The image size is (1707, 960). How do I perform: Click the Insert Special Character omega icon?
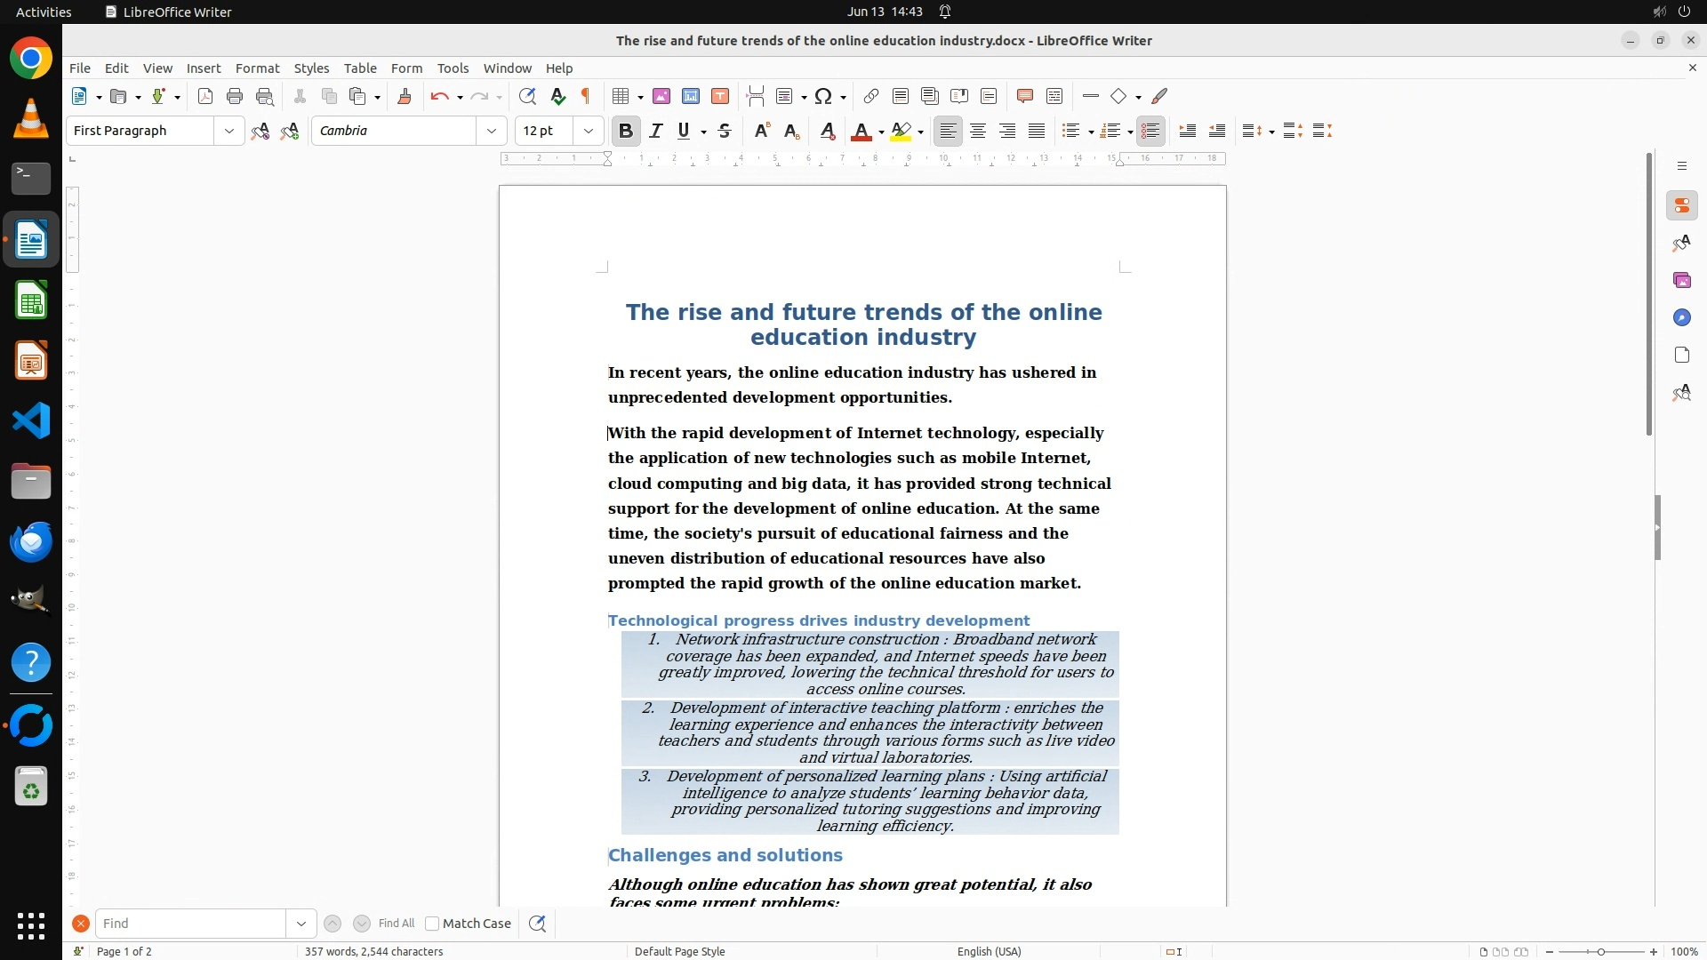tap(823, 96)
